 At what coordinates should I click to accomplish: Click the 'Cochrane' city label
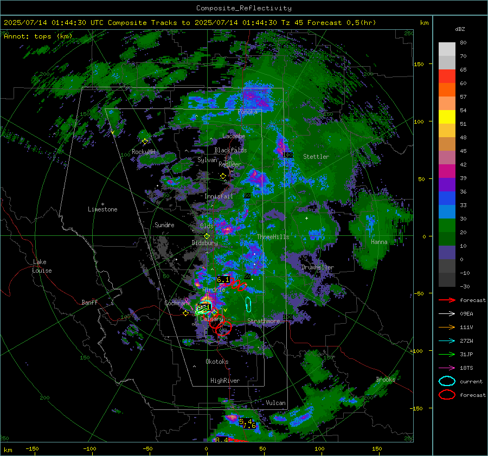(x=177, y=303)
